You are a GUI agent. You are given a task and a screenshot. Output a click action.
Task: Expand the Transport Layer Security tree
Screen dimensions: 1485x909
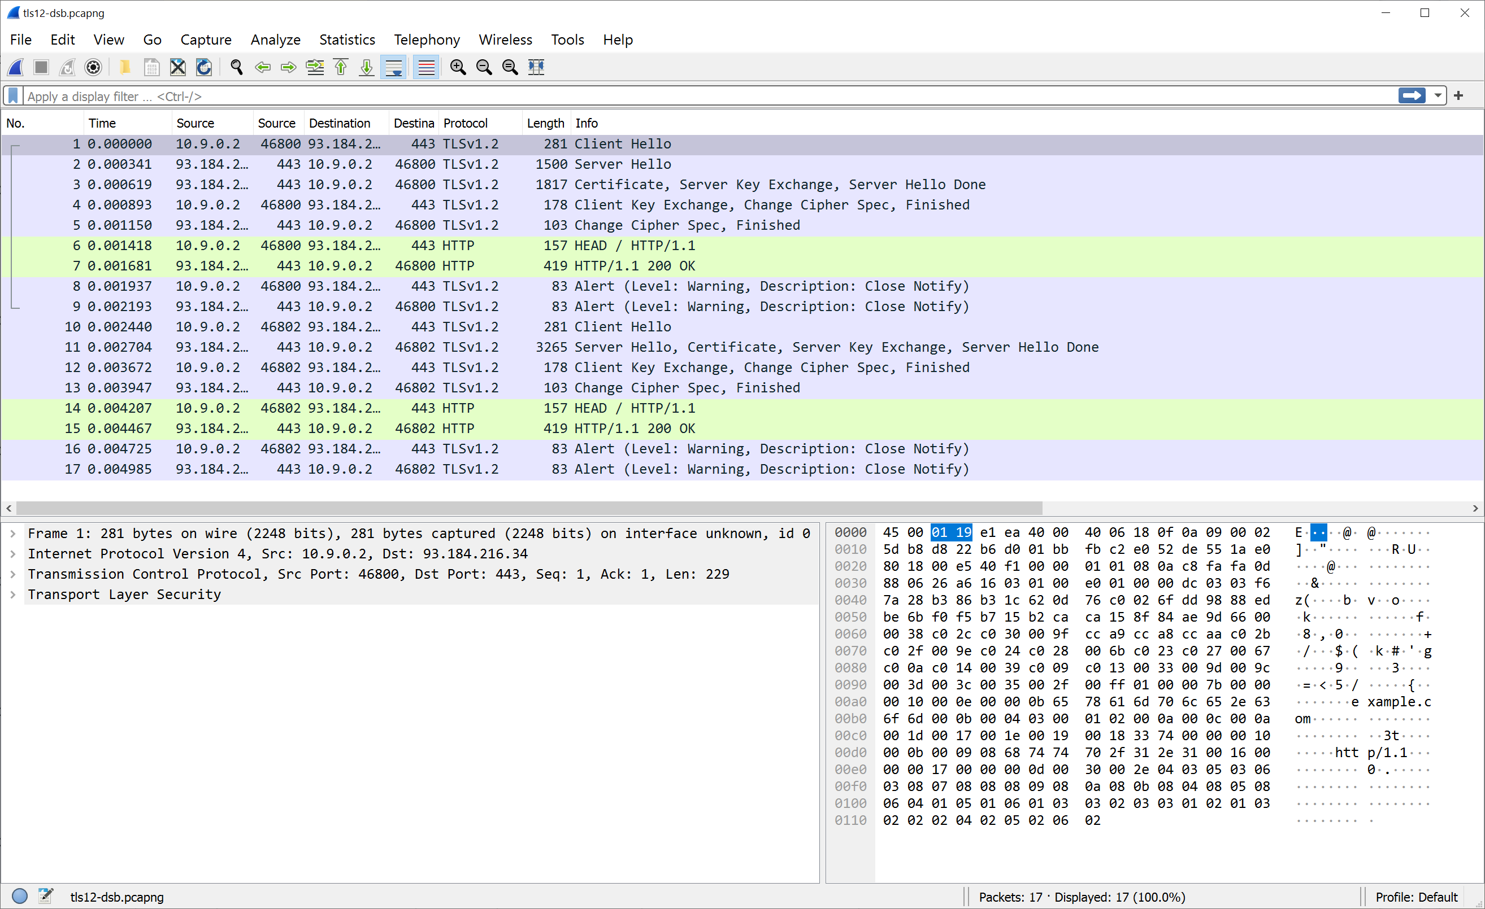[x=12, y=595]
